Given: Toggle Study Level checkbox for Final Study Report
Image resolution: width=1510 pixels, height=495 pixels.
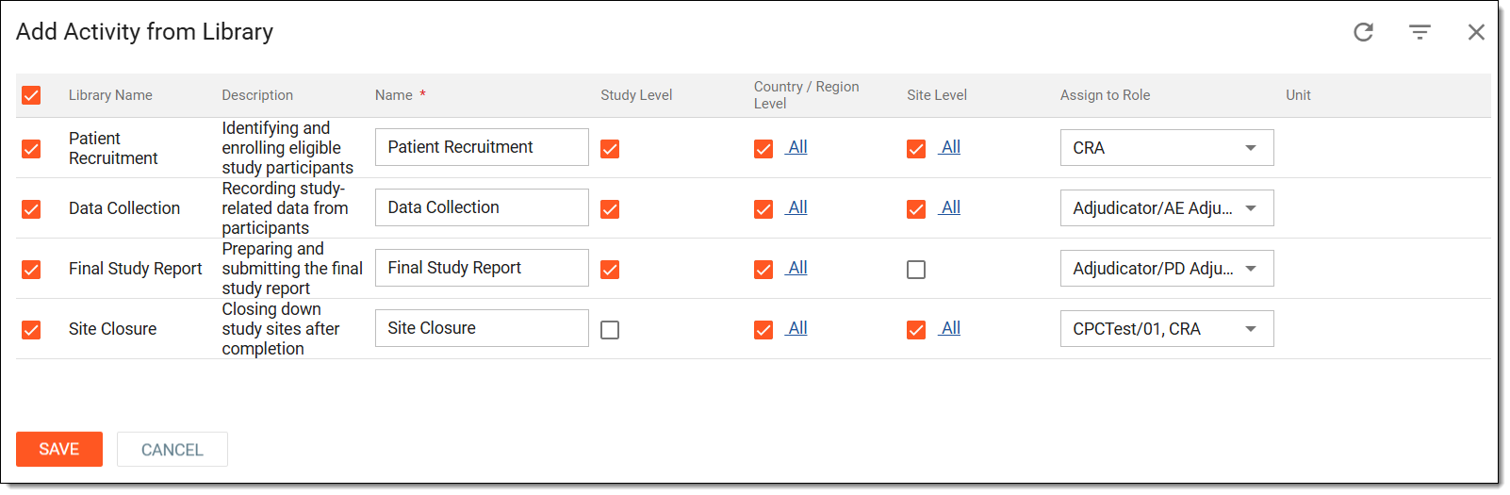Looking at the screenshot, I should tap(610, 270).
